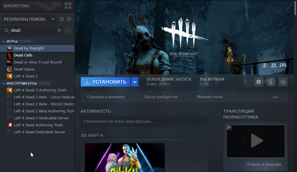Viewport: 297px width, 172px height.
Task: Open the Dead Space game icon
Action: 10,69
